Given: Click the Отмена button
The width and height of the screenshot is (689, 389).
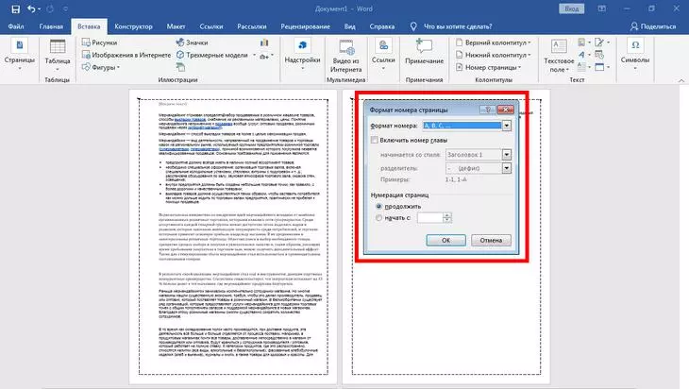Looking at the screenshot, I should (491, 241).
